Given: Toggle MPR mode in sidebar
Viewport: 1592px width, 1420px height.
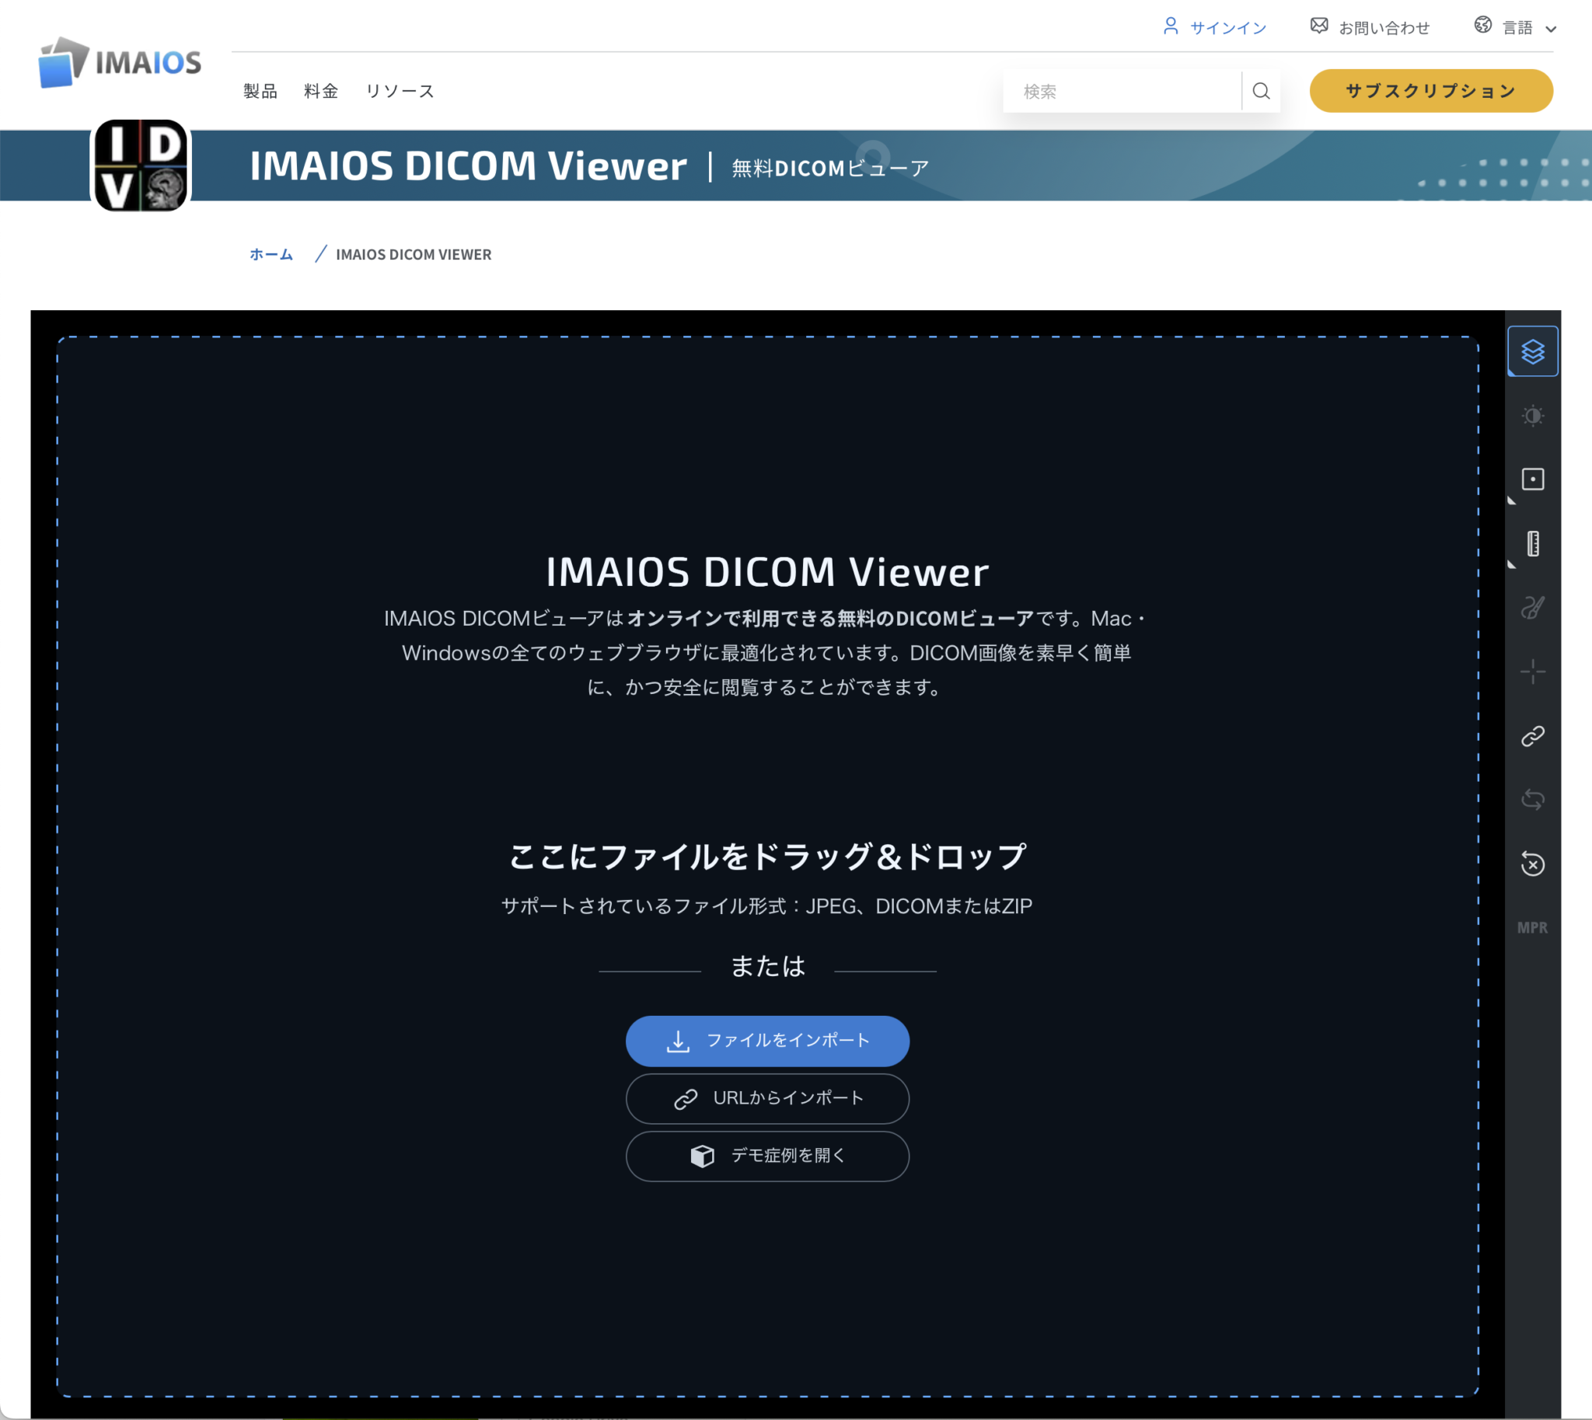Looking at the screenshot, I should pyautogui.click(x=1532, y=928).
